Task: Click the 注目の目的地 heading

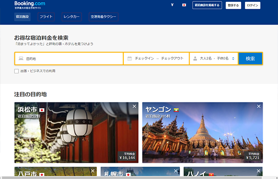Action: (x=30, y=95)
